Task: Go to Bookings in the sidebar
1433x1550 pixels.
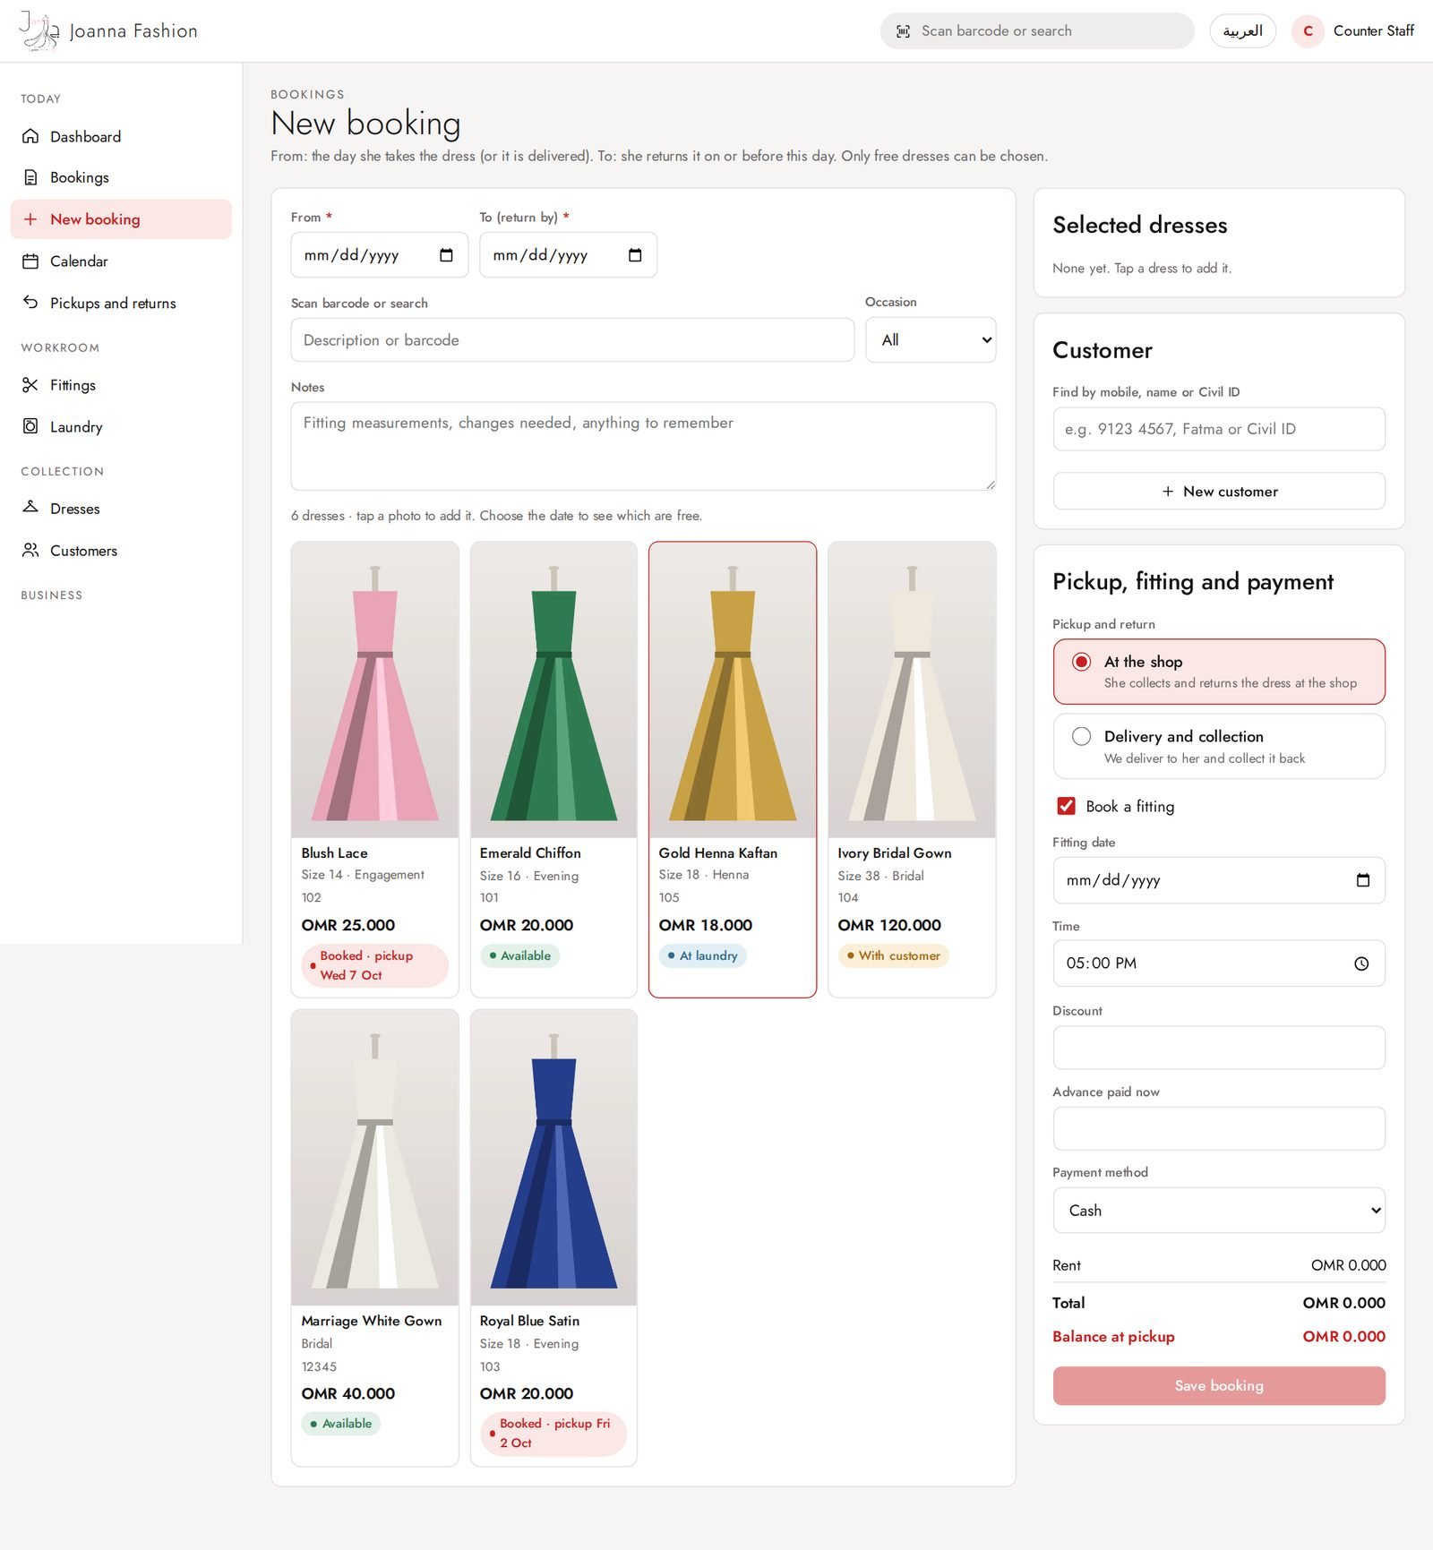Action: [x=121, y=177]
